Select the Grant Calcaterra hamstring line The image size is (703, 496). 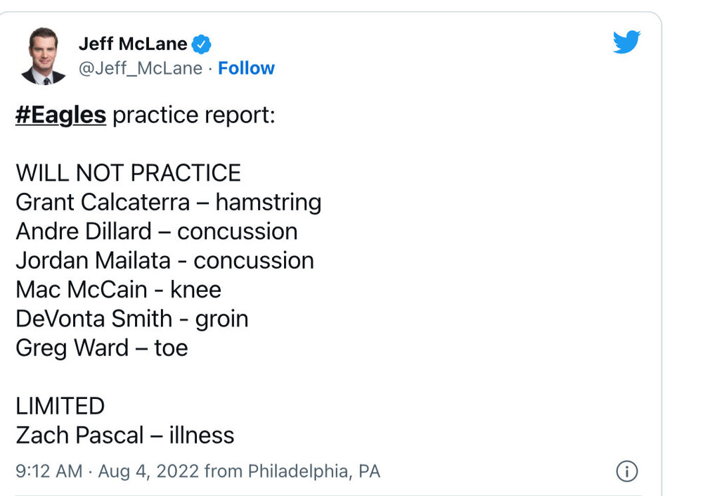pyautogui.click(x=168, y=203)
